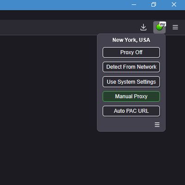Click the blue window title bar

(62, 5)
